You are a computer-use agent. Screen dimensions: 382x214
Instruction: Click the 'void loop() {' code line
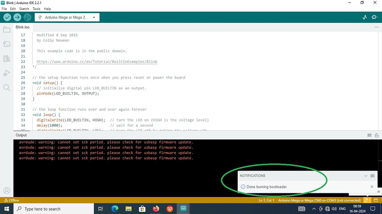pos(46,115)
